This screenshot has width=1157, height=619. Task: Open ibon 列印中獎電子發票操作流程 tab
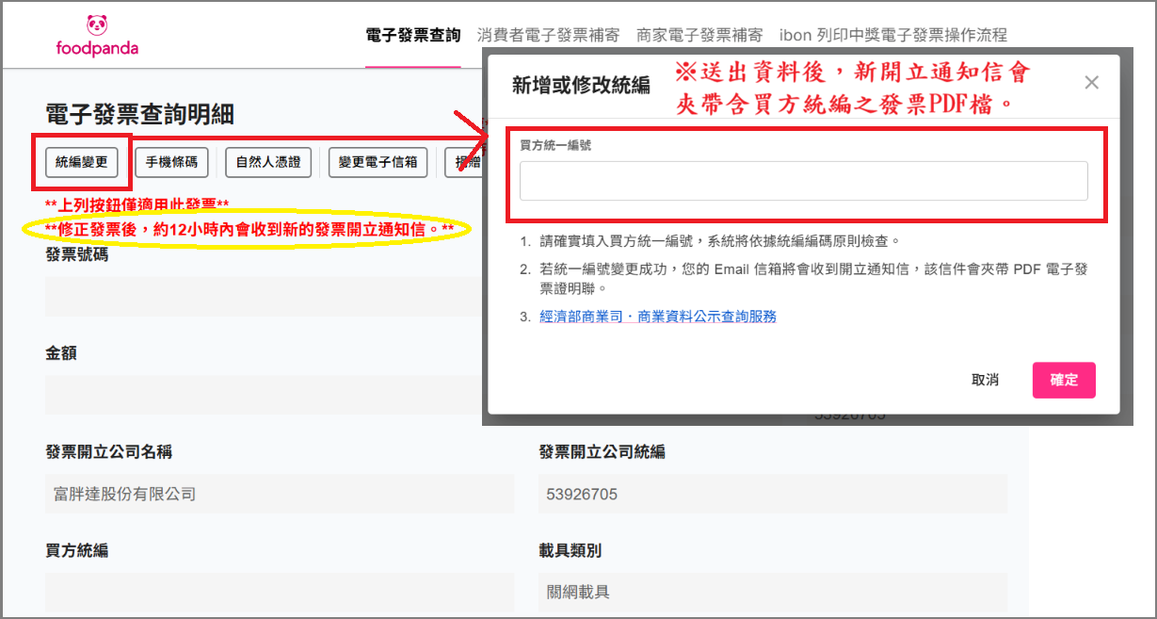893,35
